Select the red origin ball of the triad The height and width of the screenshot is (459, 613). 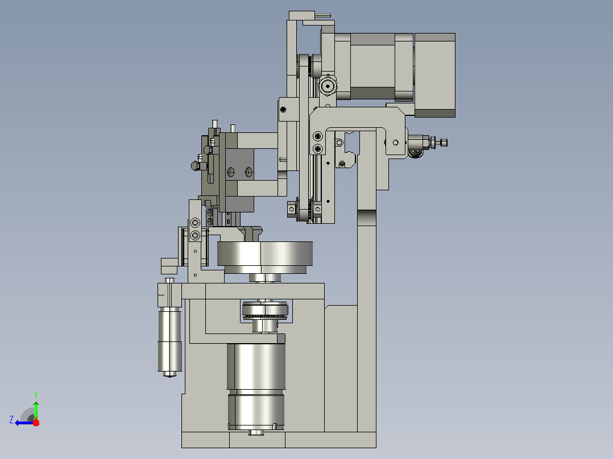(x=36, y=423)
